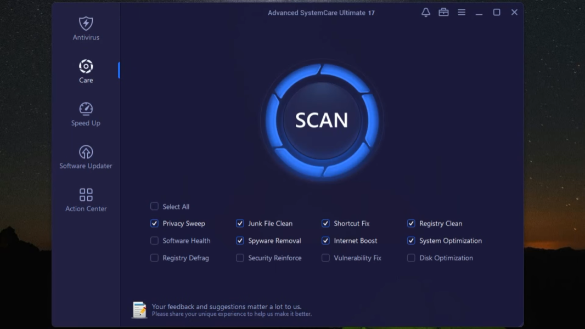
Task: Start the big SCAN button
Action: point(322,120)
